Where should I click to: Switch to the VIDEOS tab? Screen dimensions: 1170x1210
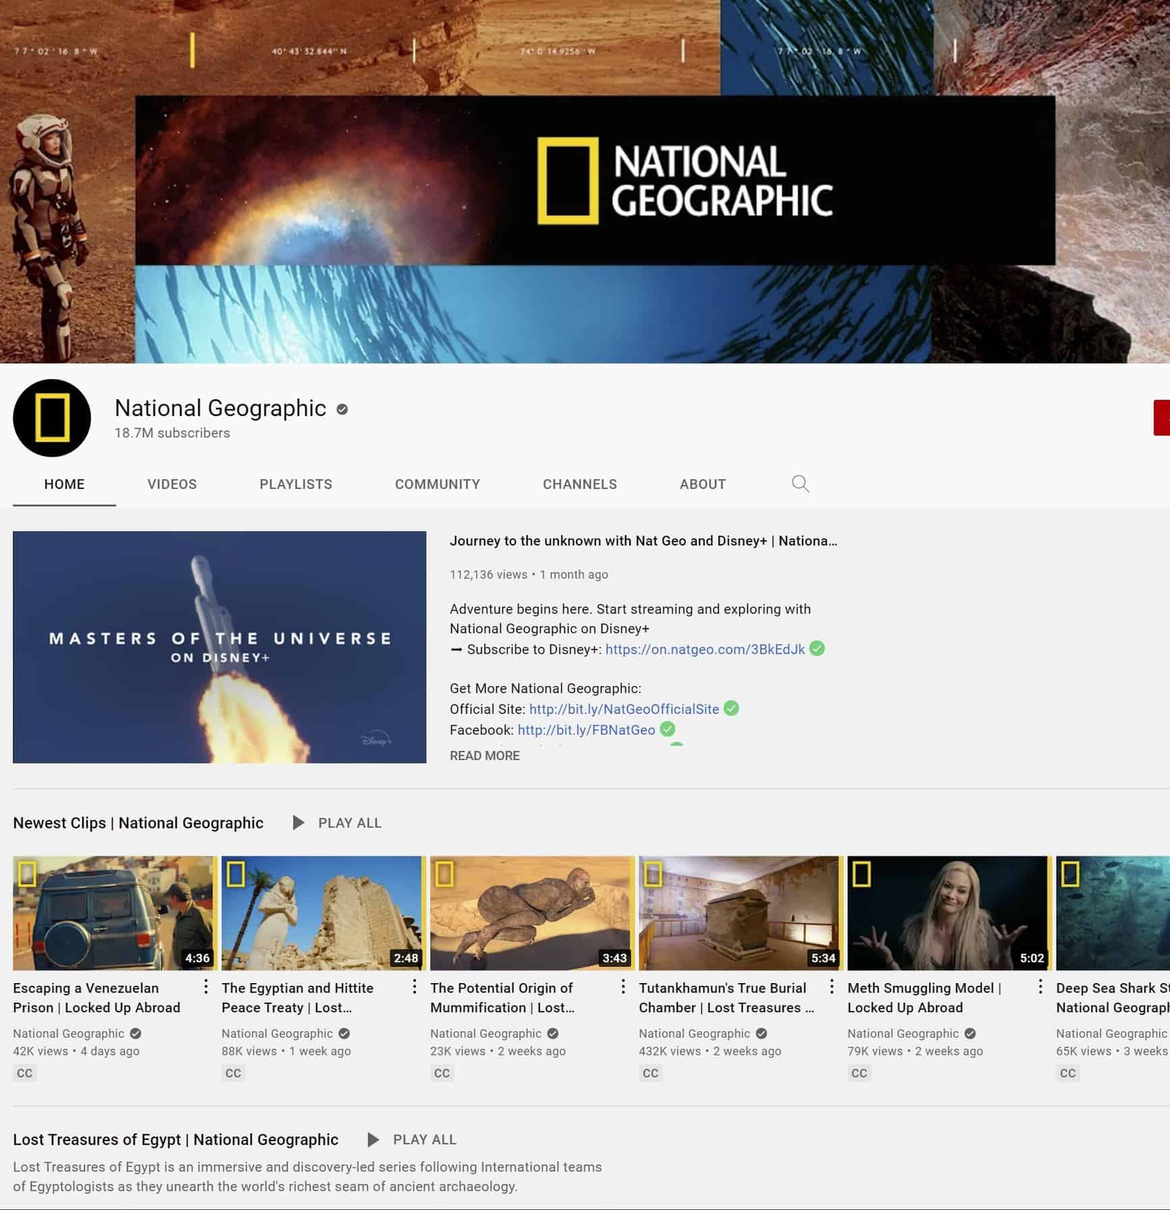[x=171, y=483]
